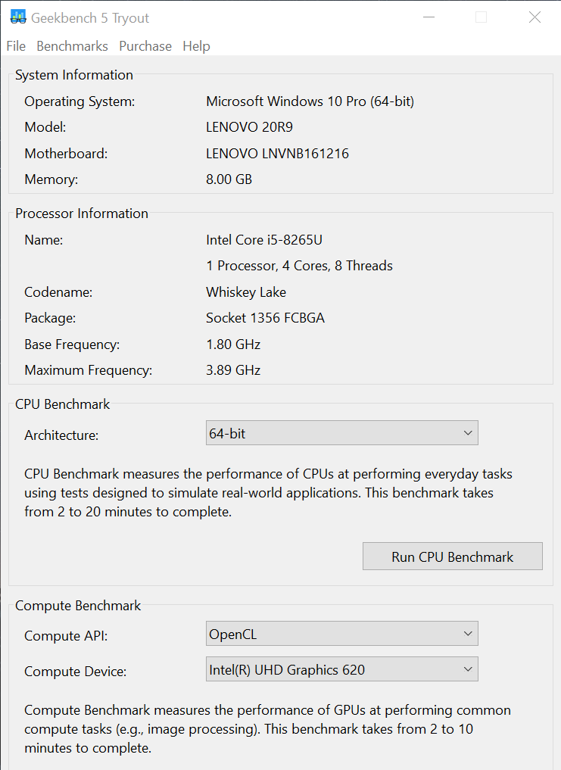This screenshot has height=770, width=561.
Task: Open the Benchmarks menu
Action: (72, 46)
